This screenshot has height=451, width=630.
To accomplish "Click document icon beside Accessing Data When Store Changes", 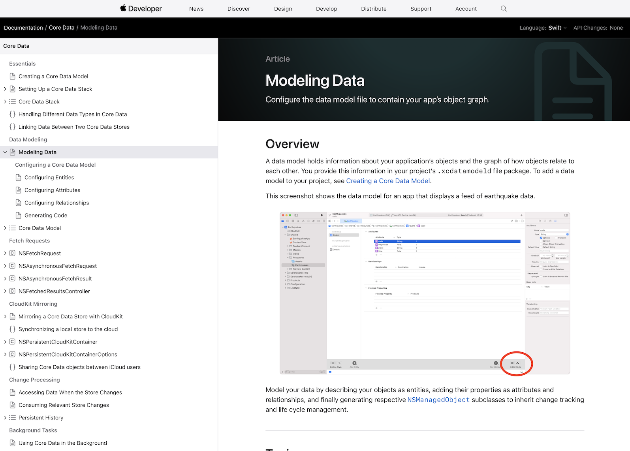I will pos(13,392).
